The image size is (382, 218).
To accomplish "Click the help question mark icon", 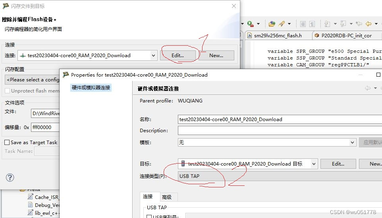I will point(10,177).
